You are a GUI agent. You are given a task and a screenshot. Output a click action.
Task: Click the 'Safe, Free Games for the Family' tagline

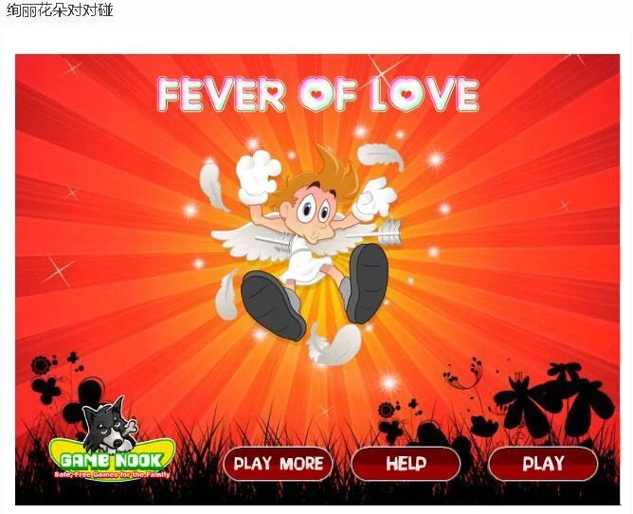tap(112, 474)
